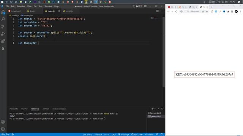Open the Customize Layout icon
Image resolution: width=243 pixels, height=136 pixels.
[145, 6]
